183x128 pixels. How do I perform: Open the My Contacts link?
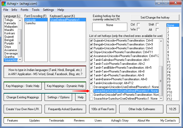click(168, 121)
